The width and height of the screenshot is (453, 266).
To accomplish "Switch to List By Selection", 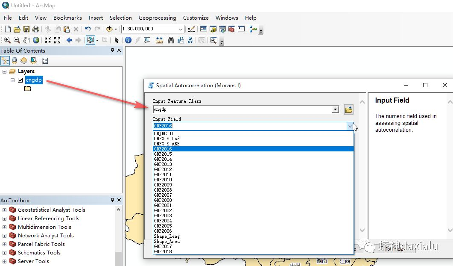I will click(33, 60).
